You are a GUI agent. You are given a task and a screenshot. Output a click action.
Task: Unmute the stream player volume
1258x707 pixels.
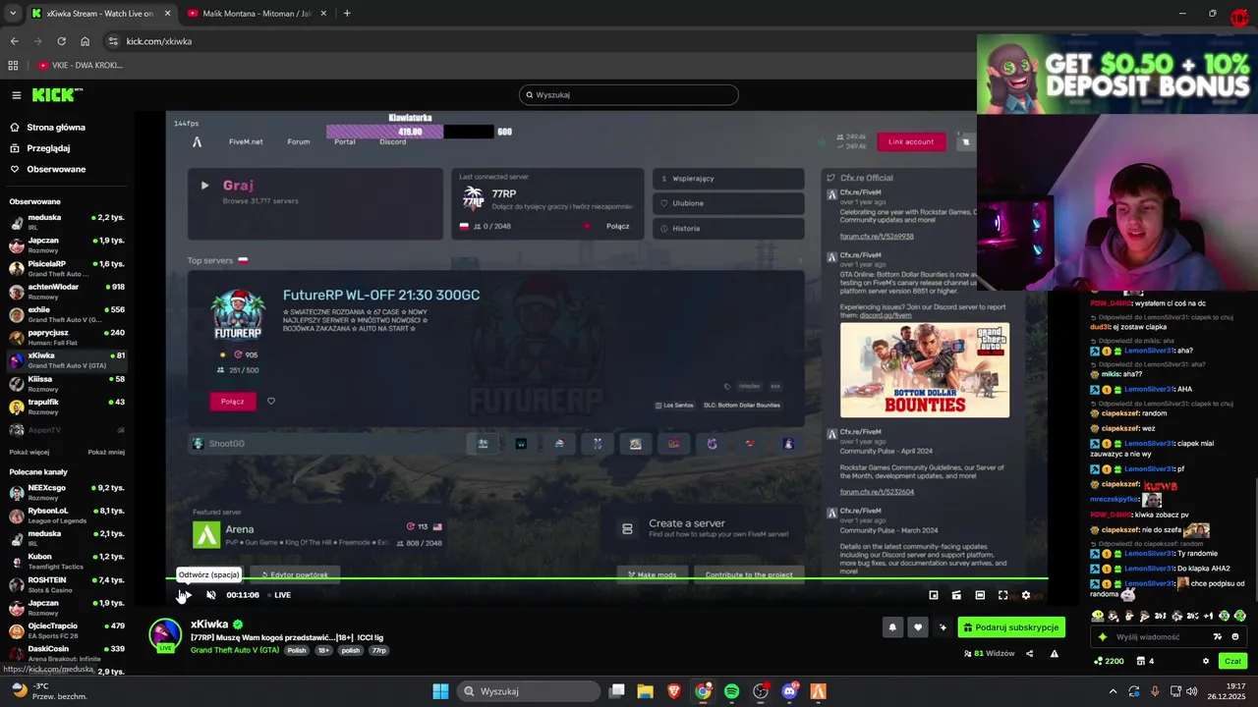pyautogui.click(x=211, y=595)
